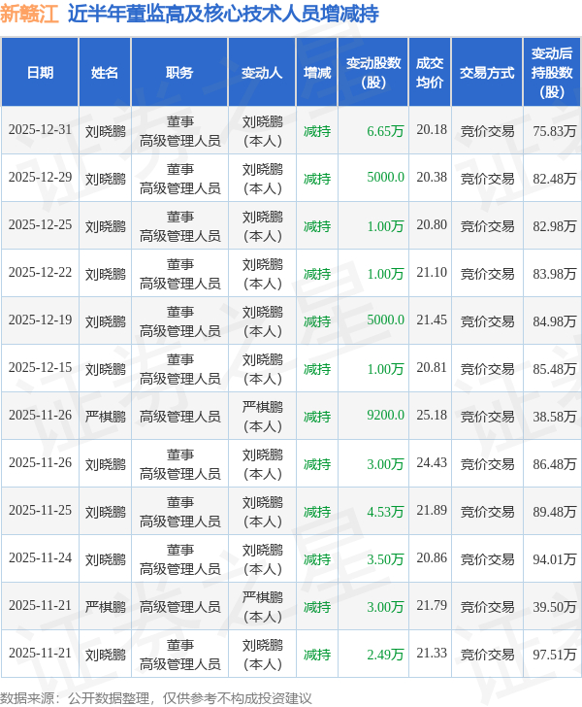Click the post-change holding 83.98万
The image size is (582, 707).
click(x=555, y=274)
